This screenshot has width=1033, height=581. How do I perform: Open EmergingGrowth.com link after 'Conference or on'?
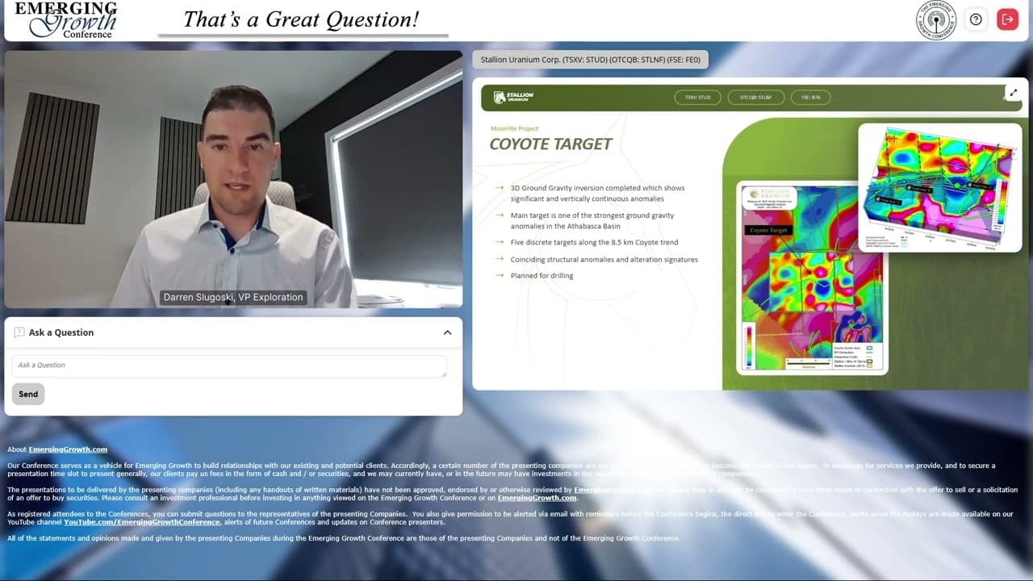[537, 498]
